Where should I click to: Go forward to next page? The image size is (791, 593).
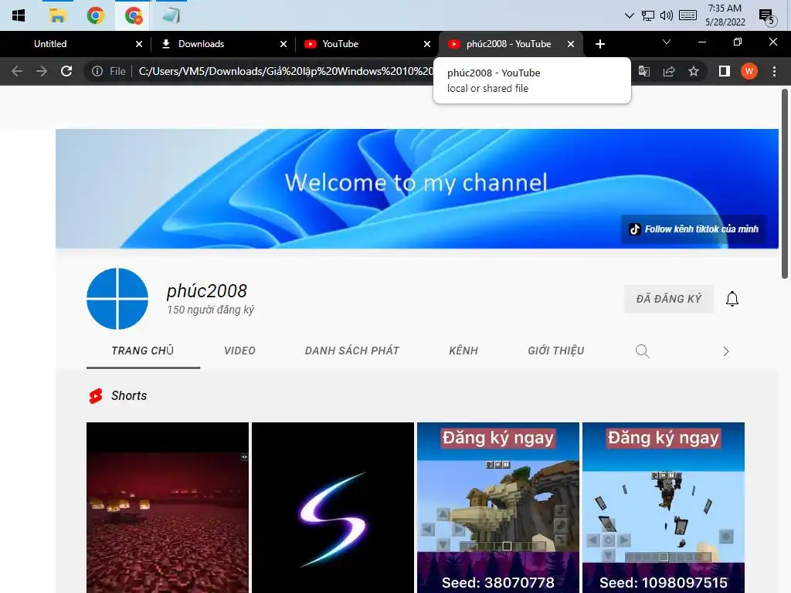tap(42, 71)
